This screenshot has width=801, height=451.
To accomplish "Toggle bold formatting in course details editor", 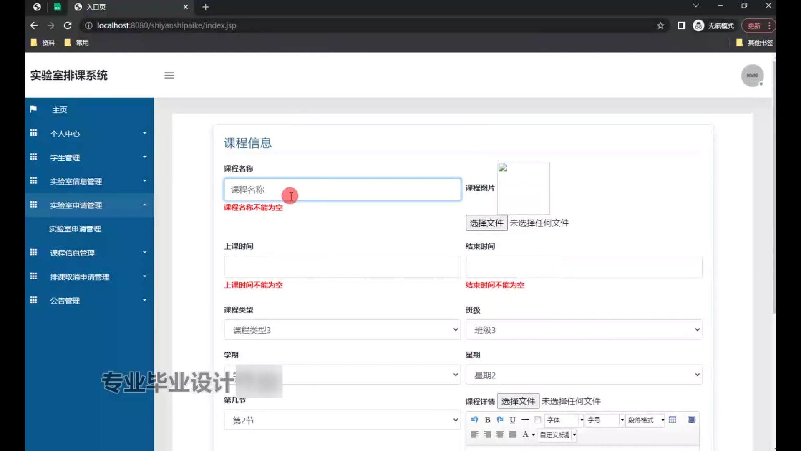I will [487, 420].
